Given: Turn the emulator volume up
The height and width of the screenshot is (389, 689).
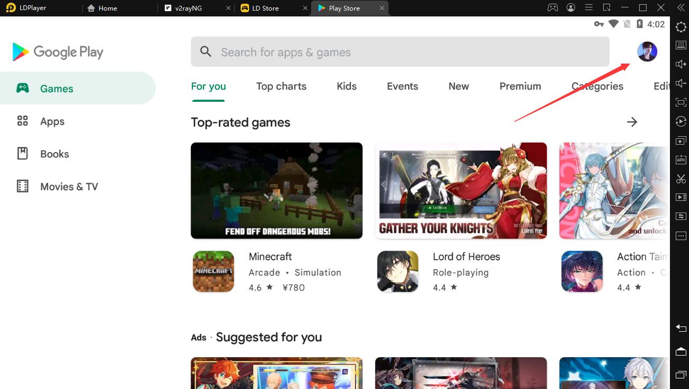Looking at the screenshot, I should (681, 64).
